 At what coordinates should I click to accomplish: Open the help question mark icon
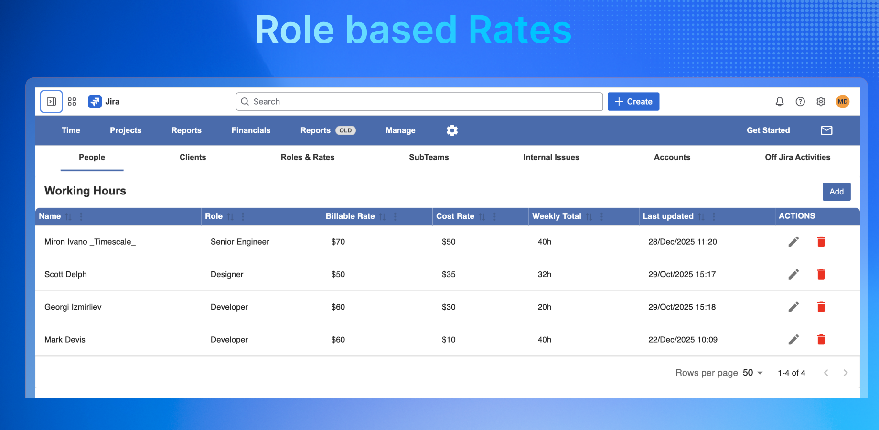point(800,101)
